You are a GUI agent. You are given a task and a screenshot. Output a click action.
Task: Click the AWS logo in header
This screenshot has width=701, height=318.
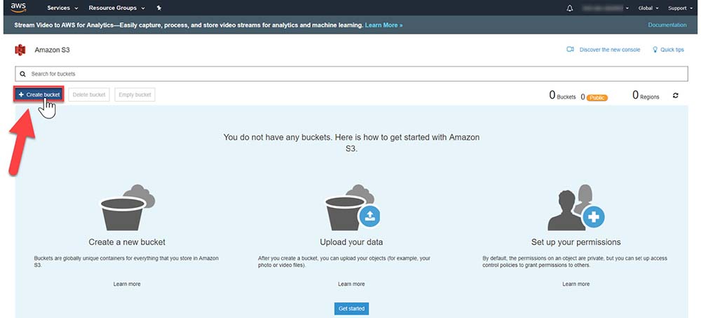click(18, 8)
